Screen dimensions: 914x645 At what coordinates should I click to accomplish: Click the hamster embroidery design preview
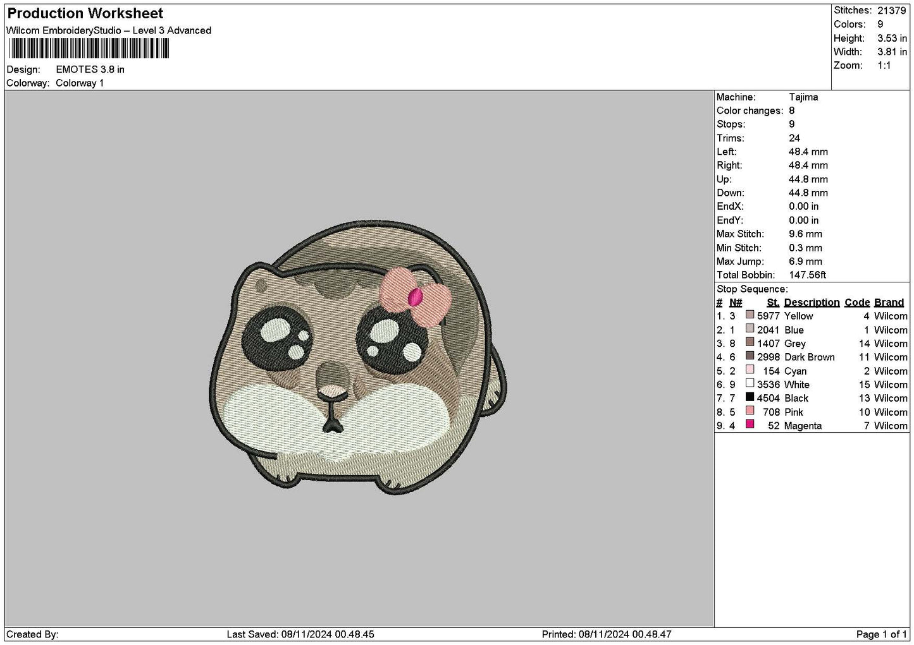point(358,358)
